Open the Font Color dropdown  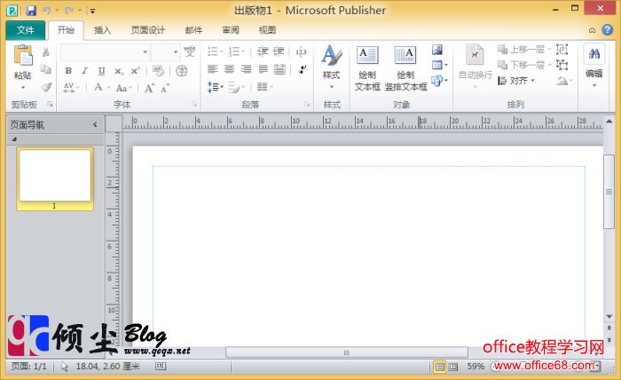[x=109, y=88]
